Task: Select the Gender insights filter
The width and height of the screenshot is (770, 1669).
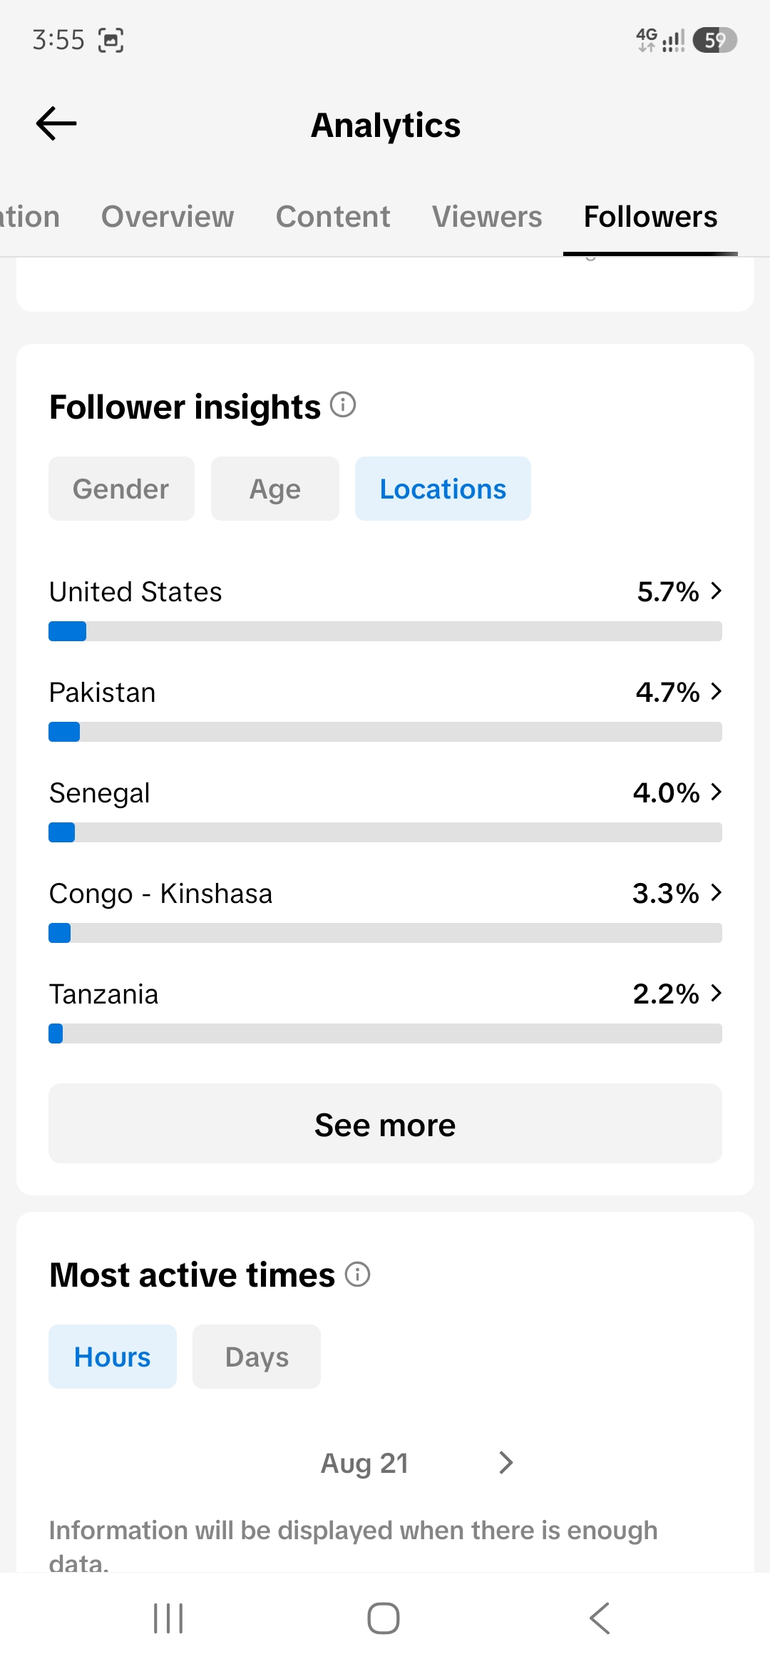Action: (121, 489)
